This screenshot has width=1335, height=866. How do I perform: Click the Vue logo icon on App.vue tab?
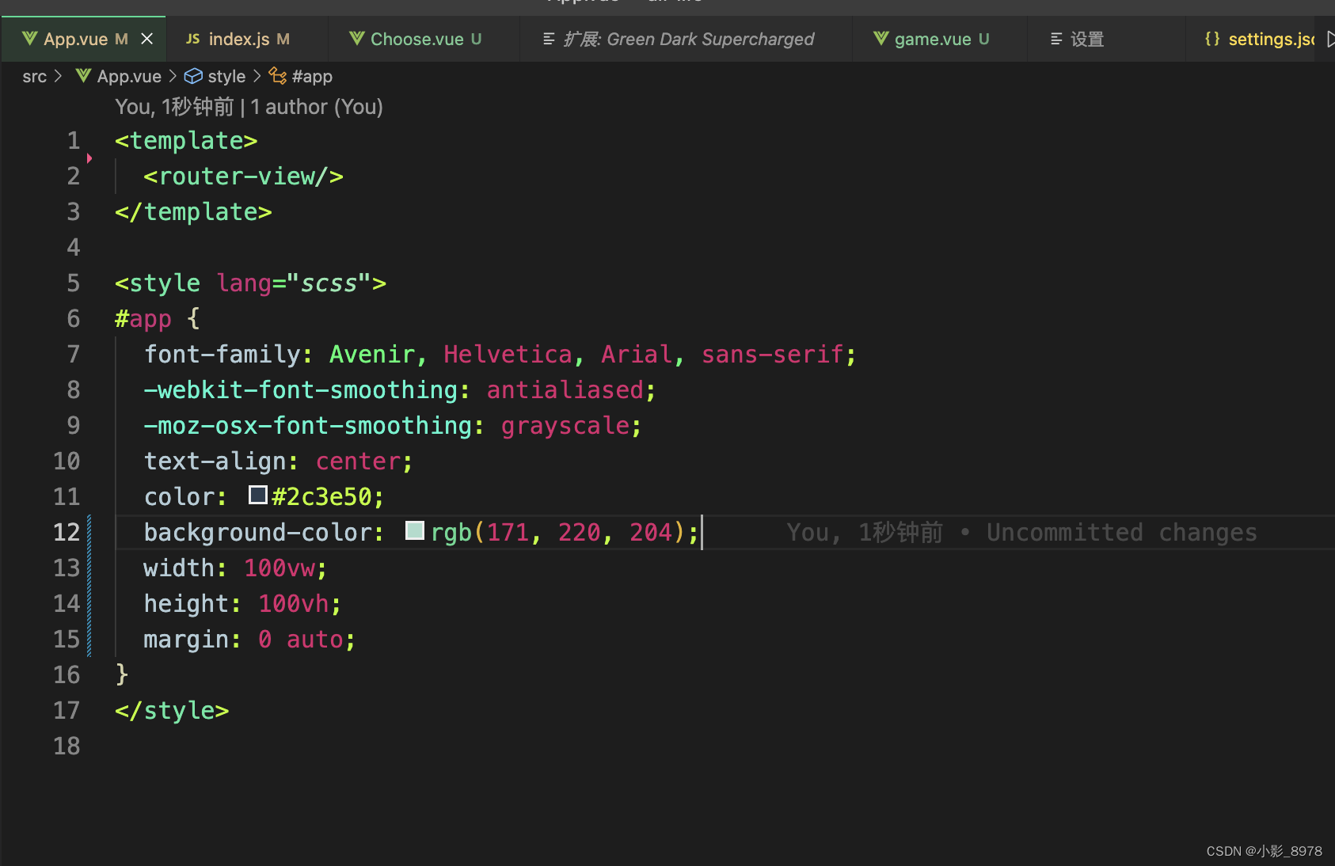(x=30, y=38)
